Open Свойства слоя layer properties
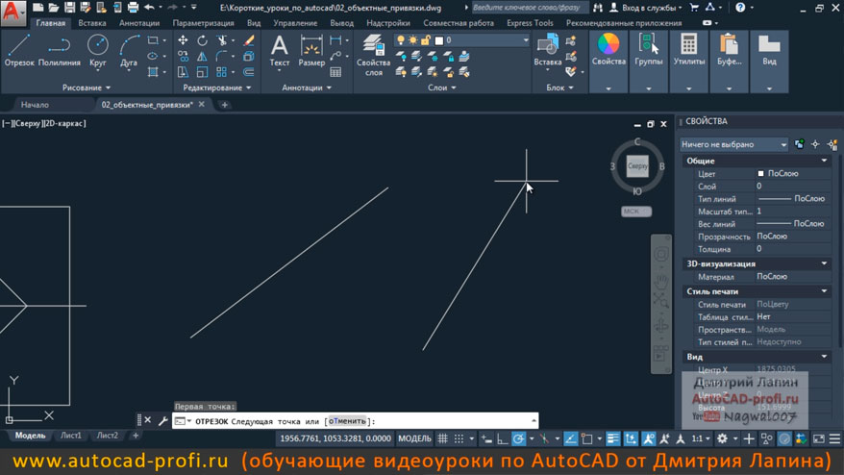Viewport: 844px width, 475px height. coord(374,55)
